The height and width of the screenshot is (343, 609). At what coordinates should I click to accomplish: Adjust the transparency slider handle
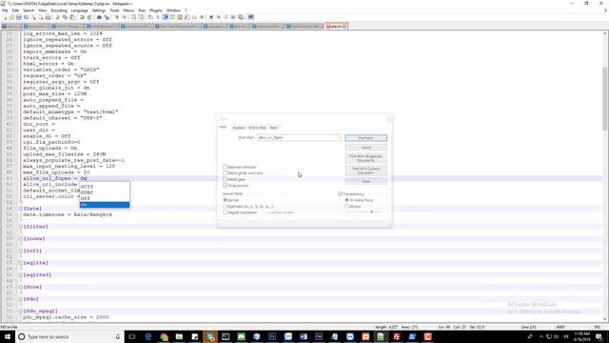372,212
